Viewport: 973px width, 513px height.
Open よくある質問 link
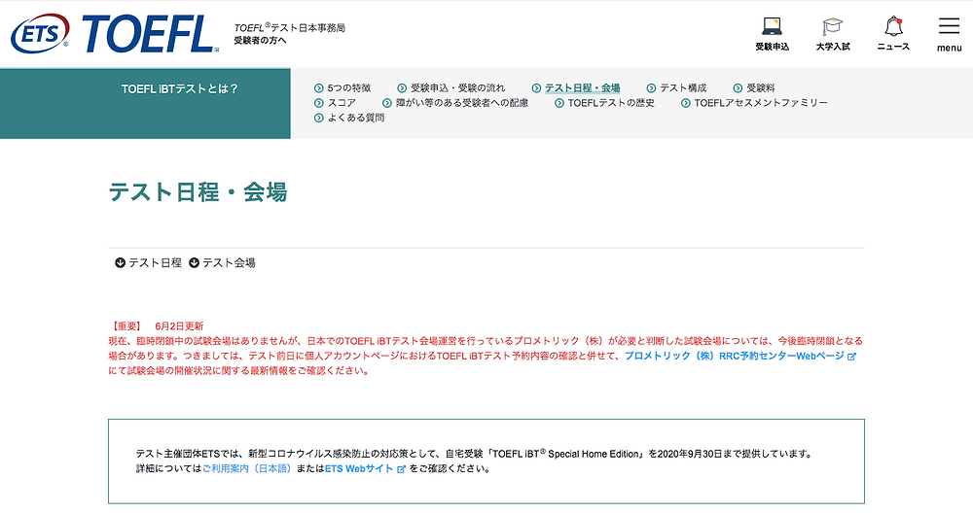[x=355, y=118]
